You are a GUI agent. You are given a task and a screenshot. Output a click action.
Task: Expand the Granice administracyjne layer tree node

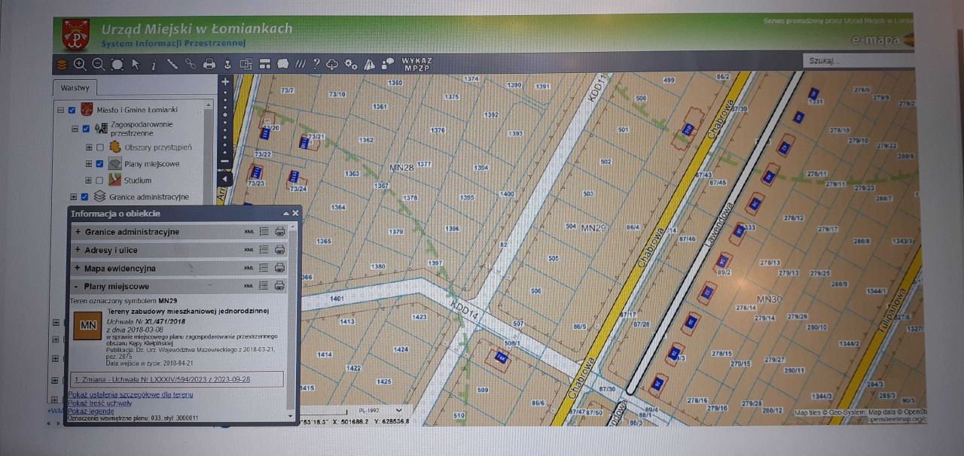click(x=74, y=197)
